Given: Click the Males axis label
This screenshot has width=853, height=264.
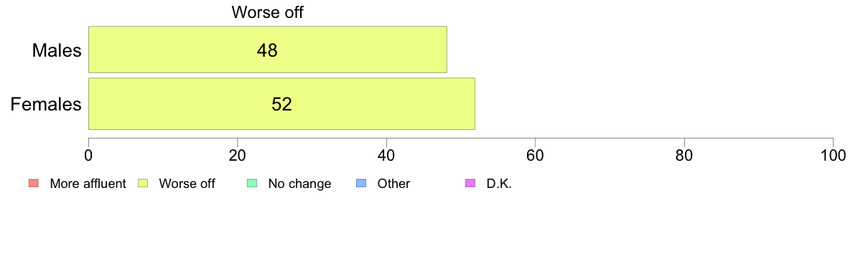Looking at the screenshot, I should coord(57,50).
